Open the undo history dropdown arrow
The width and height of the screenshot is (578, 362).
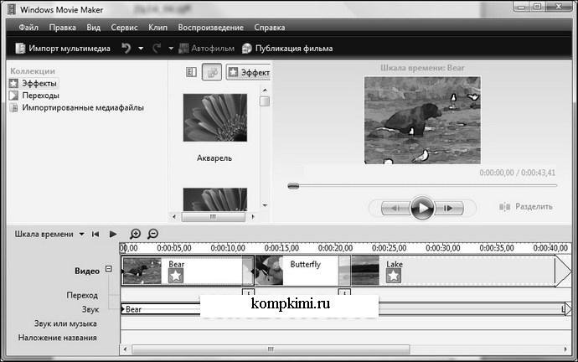pos(141,49)
